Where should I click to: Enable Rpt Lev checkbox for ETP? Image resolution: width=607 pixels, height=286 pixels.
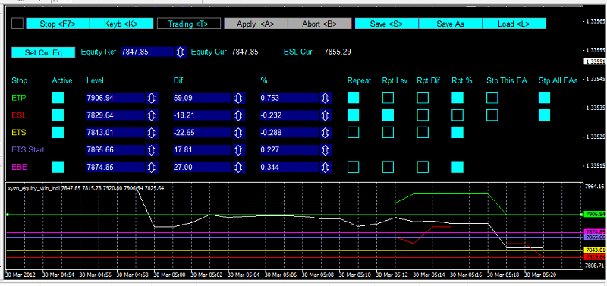388,98
